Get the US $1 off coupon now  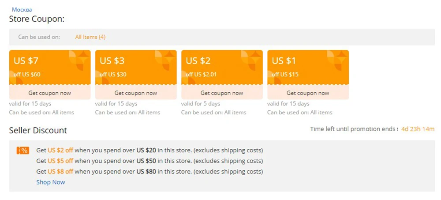coord(308,93)
